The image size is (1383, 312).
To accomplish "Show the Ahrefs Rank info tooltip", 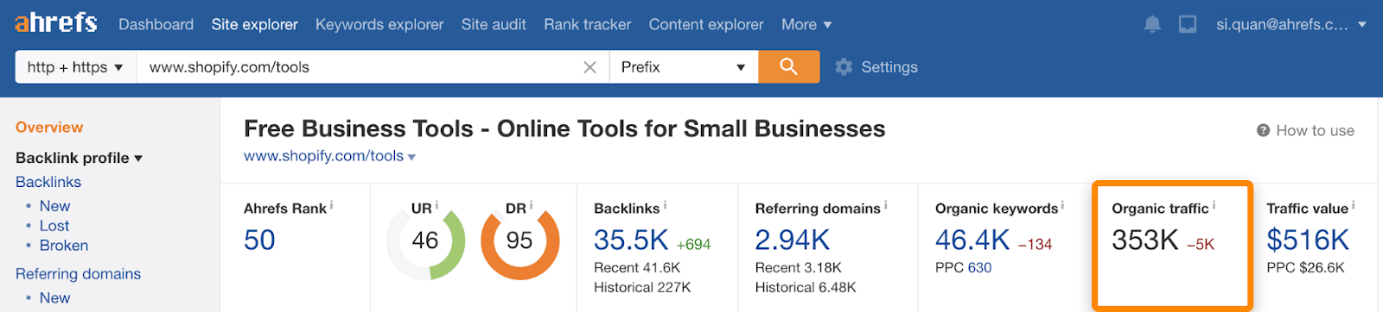I will pos(332,206).
